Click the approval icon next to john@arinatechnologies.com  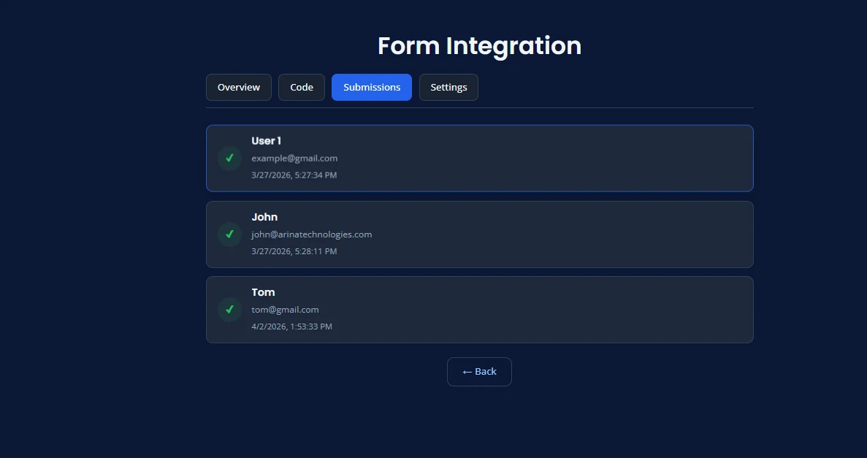coord(229,234)
